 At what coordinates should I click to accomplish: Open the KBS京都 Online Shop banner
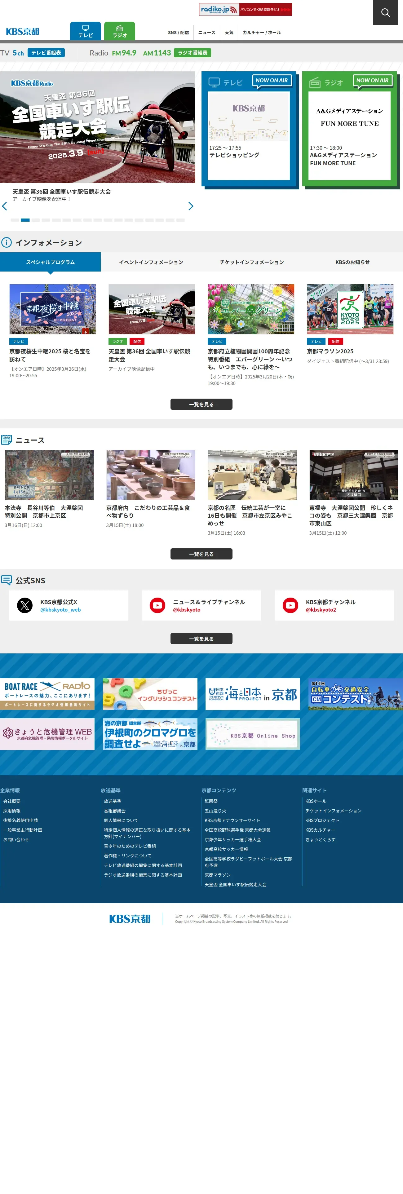pyautogui.click(x=253, y=734)
